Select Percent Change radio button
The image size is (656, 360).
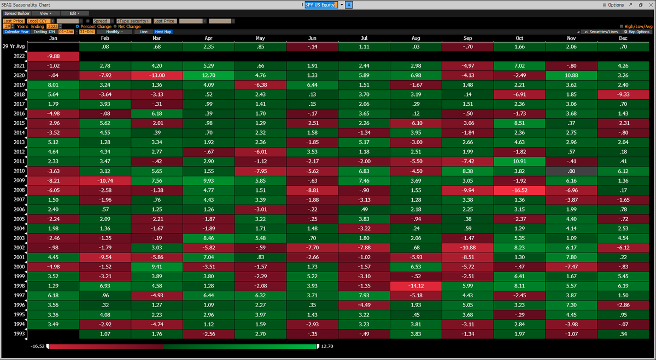[x=77, y=26]
